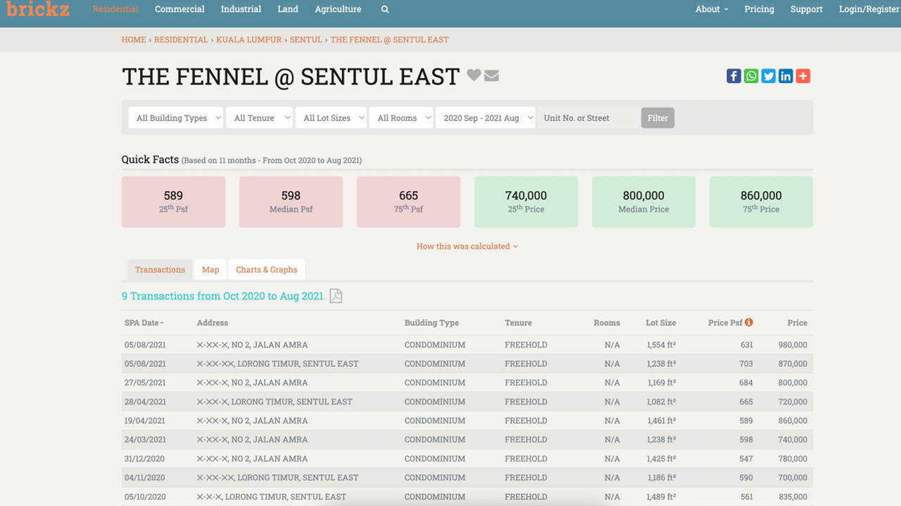901x506 pixels.
Task: Share page on Facebook
Action: 733,76
